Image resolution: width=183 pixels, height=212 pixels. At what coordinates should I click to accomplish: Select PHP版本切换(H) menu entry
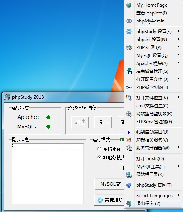click(x=153, y=87)
